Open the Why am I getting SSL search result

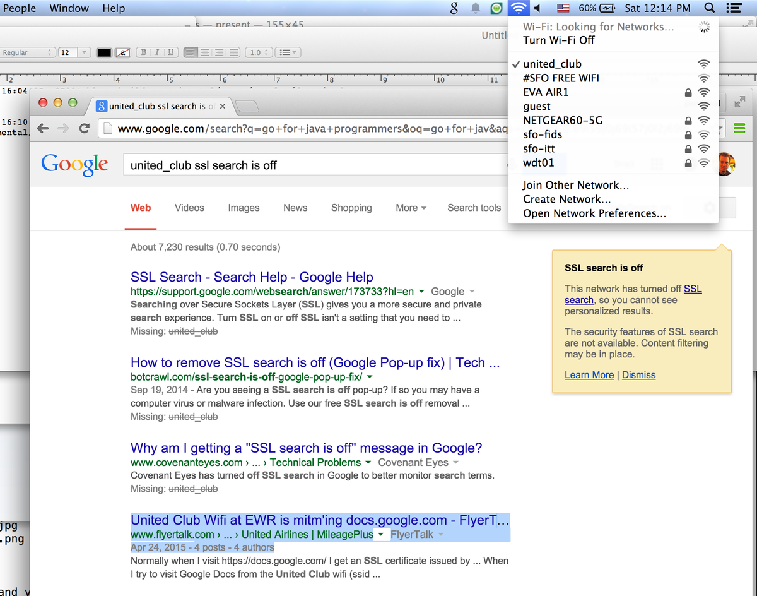tap(307, 448)
